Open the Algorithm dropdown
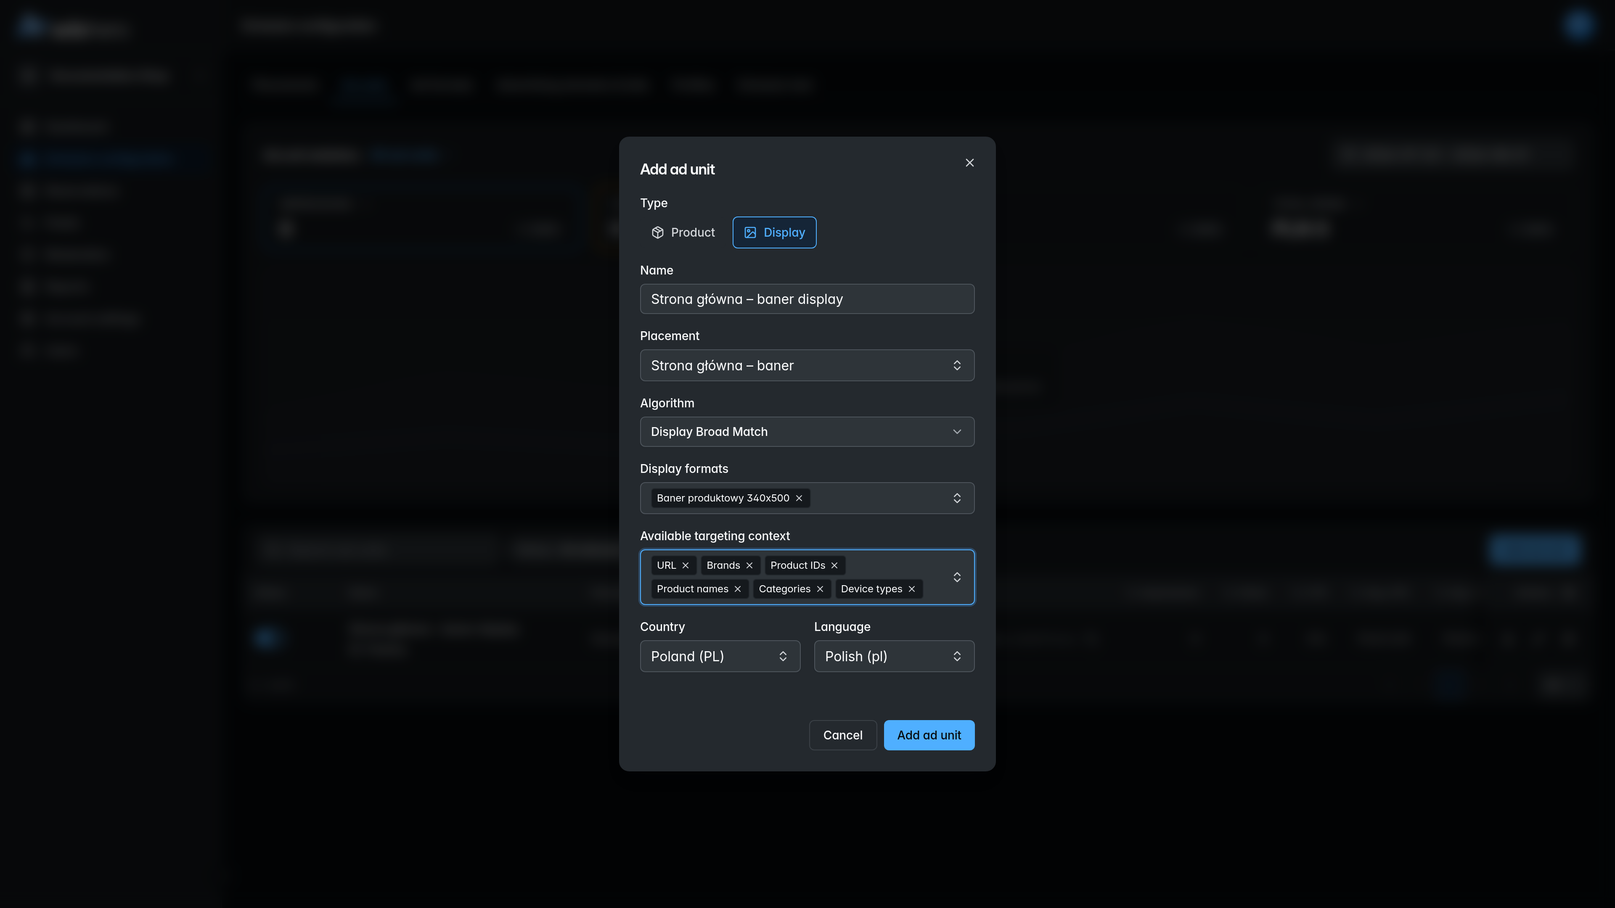This screenshot has height=908, width=1615. click(x=807, y=432)
